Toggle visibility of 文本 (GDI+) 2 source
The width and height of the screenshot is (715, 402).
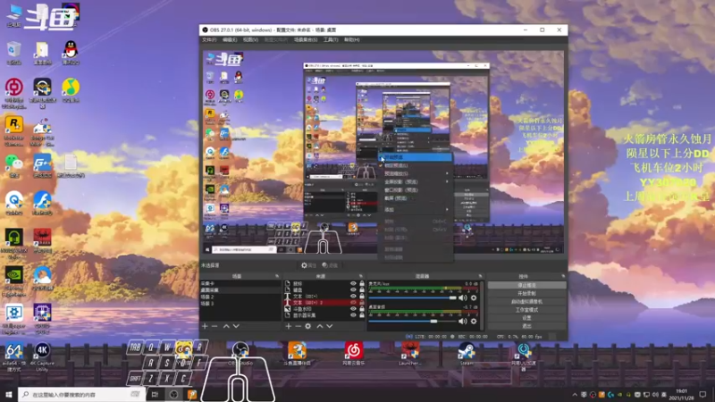[x=353, y=303]
